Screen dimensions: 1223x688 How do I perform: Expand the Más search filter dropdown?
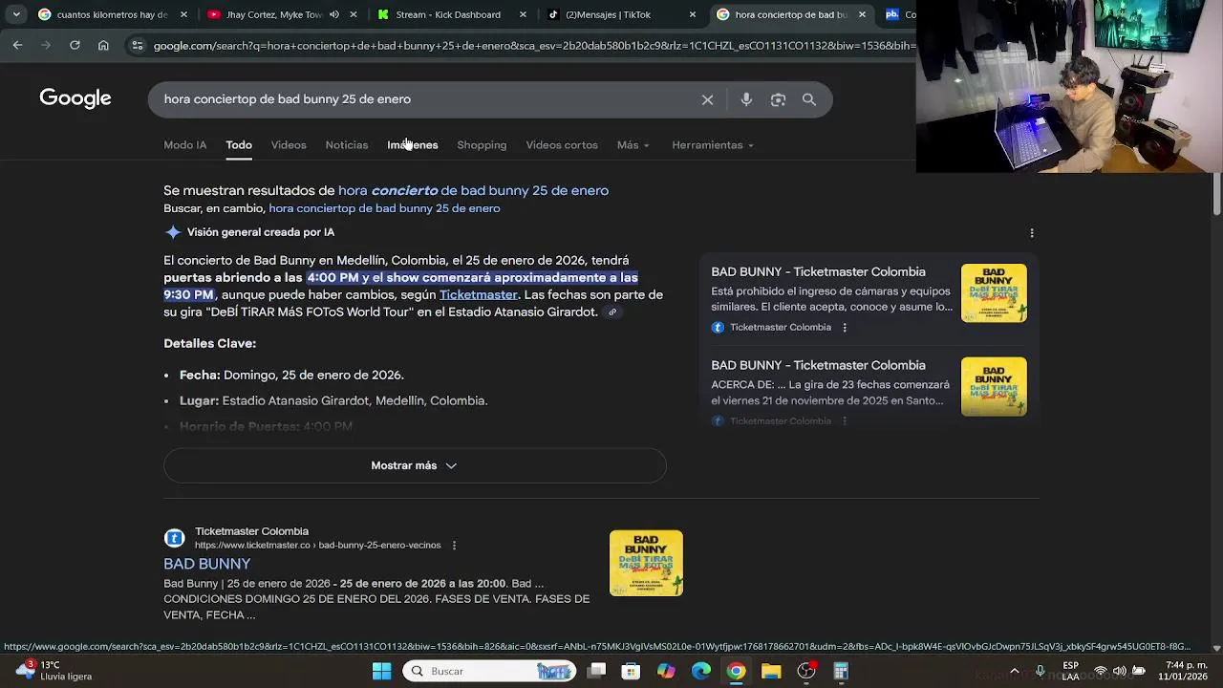pos(633,145)
